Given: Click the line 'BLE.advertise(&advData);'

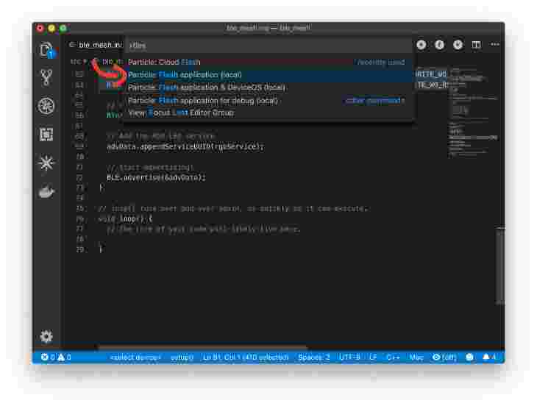Looking at the screenshot, I should coord(156,178).
